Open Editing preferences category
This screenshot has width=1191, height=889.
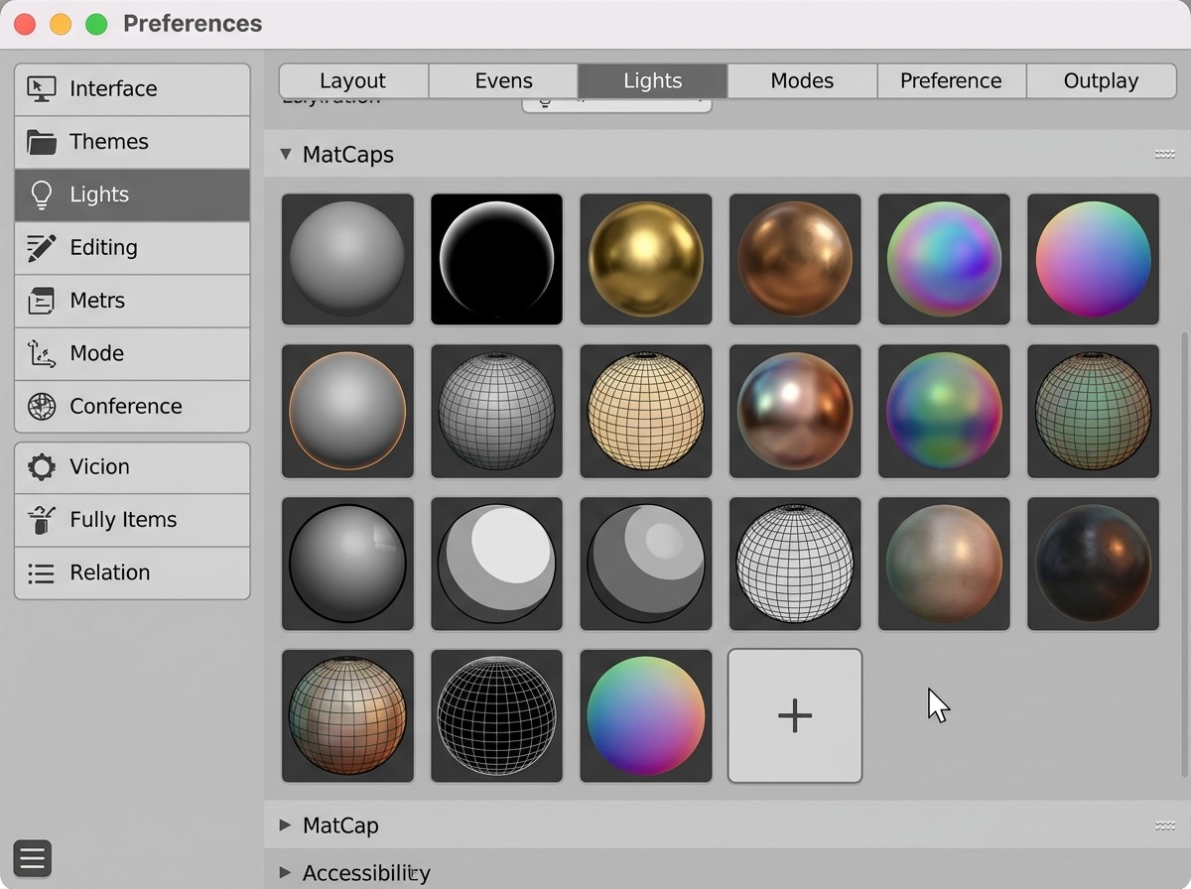132,248
